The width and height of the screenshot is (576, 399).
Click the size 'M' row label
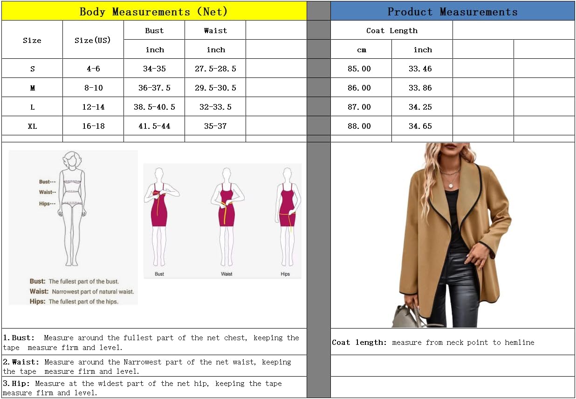[32, 88]
